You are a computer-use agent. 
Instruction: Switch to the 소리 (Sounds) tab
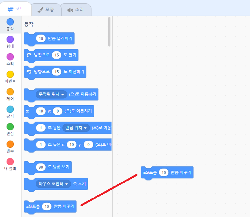click(x=76, y=9)
